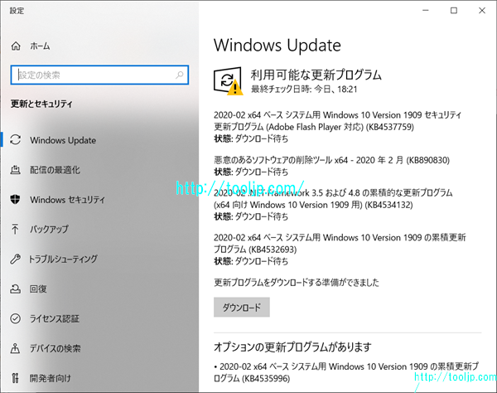Viewport: 497px width, 393px height.
Task: Click the 配信の最適化 icon
Action: (x=16, y=170)
